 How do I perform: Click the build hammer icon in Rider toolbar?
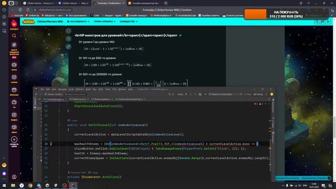tap(170, 94)
